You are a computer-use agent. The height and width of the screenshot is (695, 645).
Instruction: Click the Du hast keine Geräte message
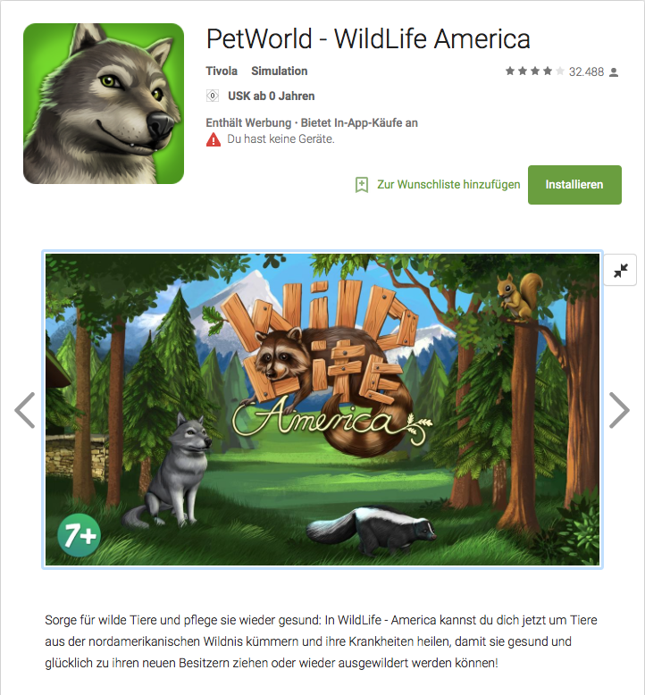point(281,139)
